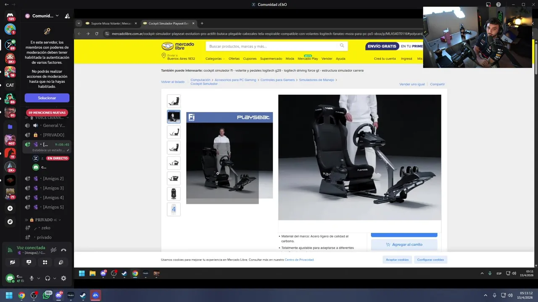Open noise suppression icon beside Voz conectada
Image resolution: width=538 pixels, height=302 pixels.
click(53, 250)
